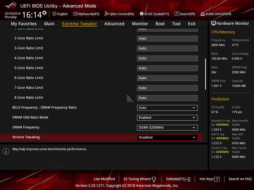Select the 2-Core Ratio Limit label
The image size is (254, 190).
point(29,38)
